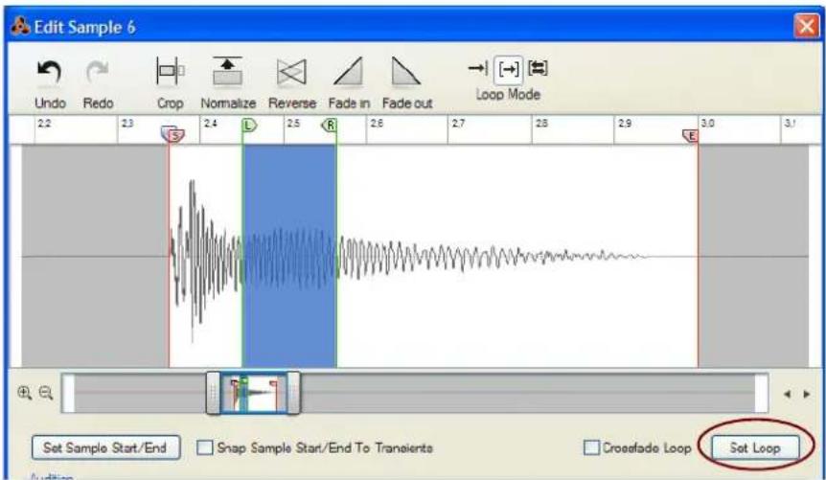The image size is (826, 480).
Task: Zoom in with the magnifier plus icon
Action: coord(24,393)
